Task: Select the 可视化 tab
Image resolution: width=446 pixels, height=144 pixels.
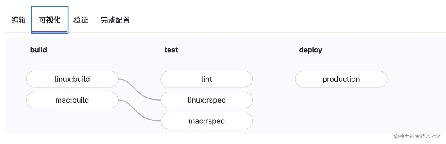Action: (50, 20)
